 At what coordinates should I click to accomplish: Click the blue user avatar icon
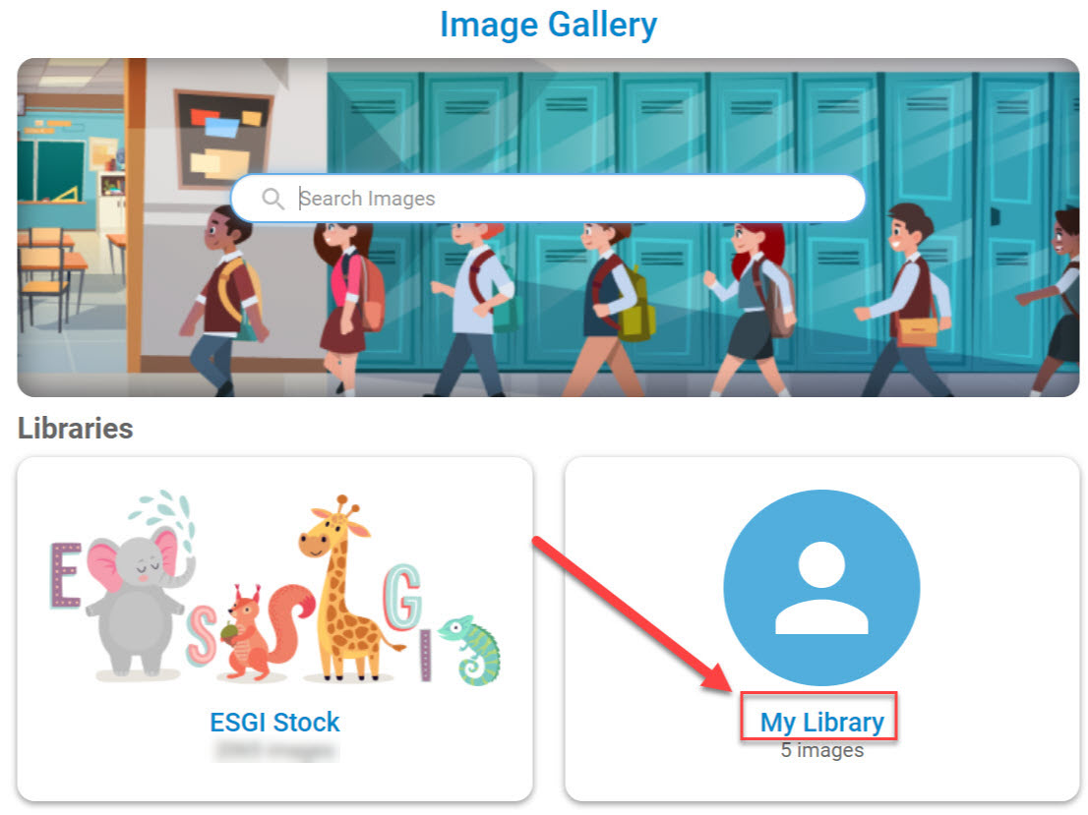point(821,588)
